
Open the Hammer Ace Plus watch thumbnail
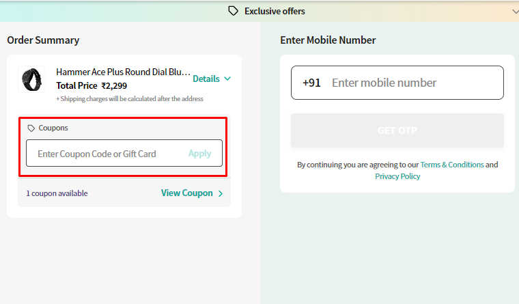click(31, 79)
